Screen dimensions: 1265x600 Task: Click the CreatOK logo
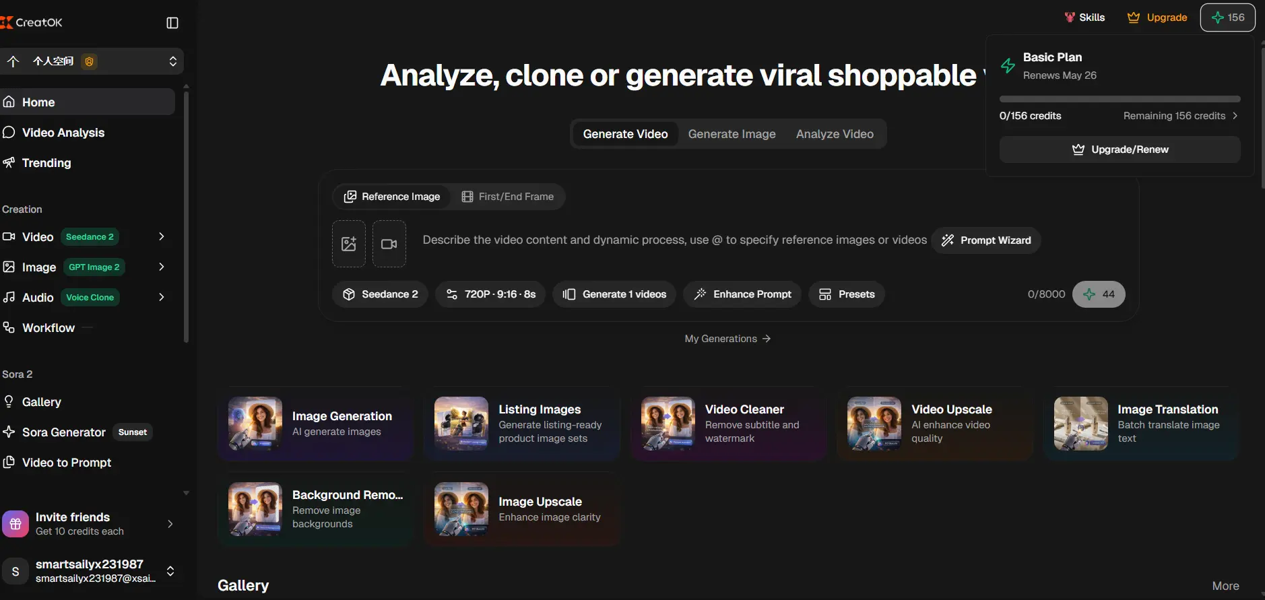pyautogui.click(x=32, y=22)
